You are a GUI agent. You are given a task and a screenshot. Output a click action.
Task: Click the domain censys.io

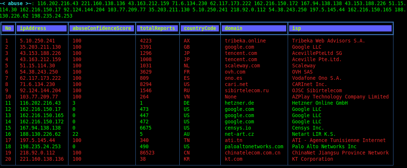pos(238,128)
